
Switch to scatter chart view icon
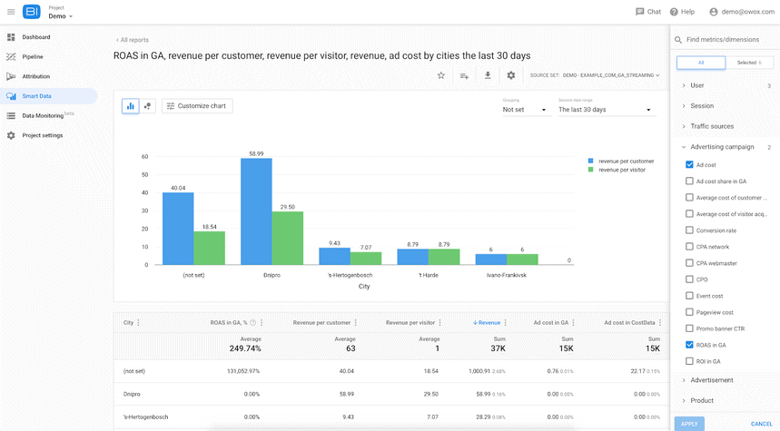(147, 106)
